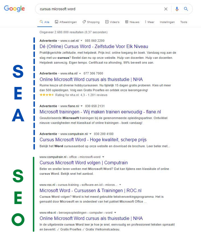The image size is (201, 235).
Task: Open the dropdown arrow on the ROC.nl result
Action: 120,185
